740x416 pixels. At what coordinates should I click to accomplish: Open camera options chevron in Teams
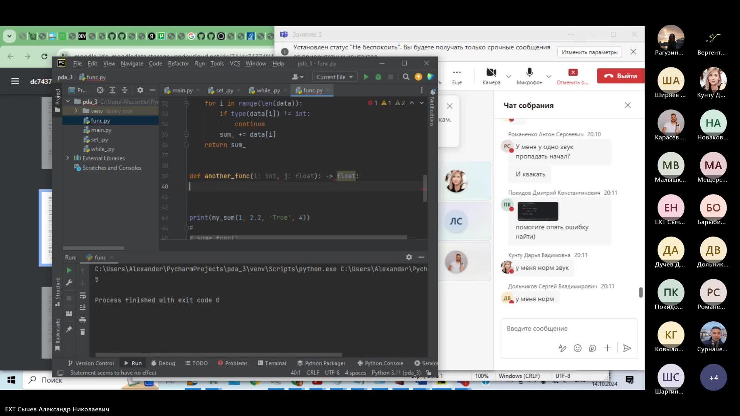[x=509, y=76]
